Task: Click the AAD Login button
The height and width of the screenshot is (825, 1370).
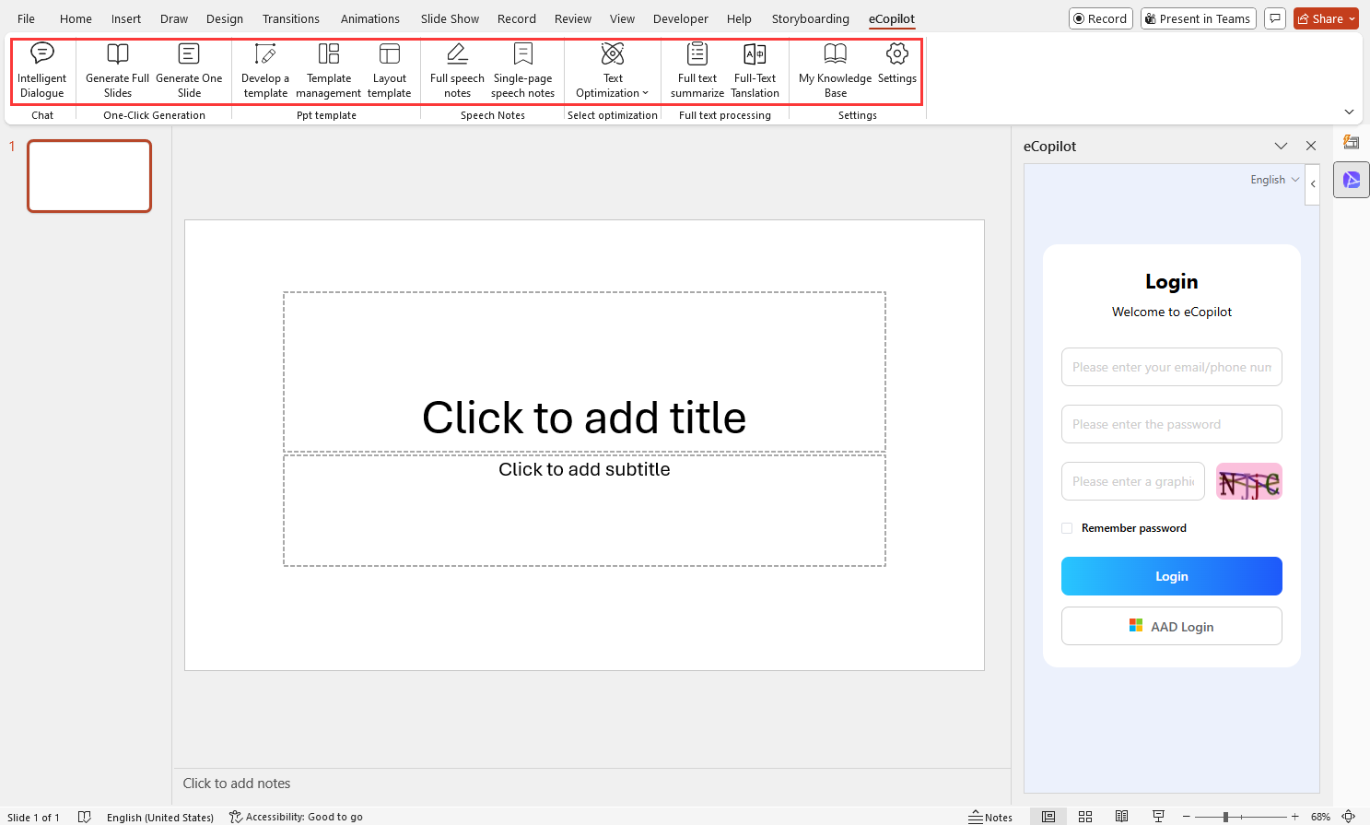Action: point(1171,627)
